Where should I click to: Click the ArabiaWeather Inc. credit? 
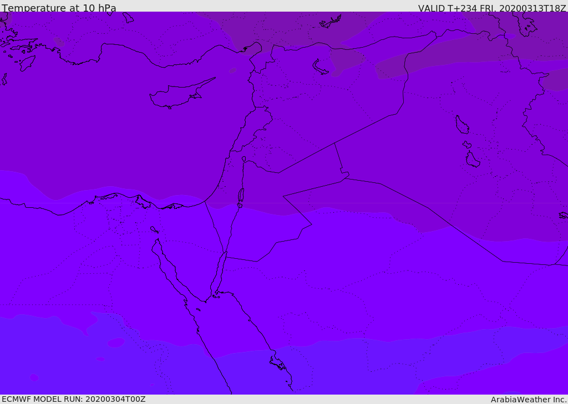(x=529, y=400)
